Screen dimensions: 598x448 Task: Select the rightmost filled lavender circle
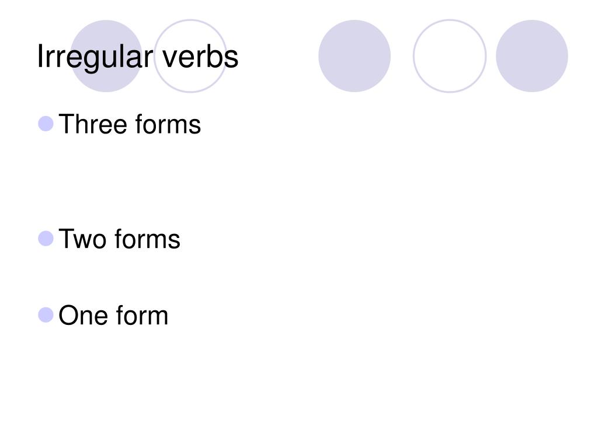532,56
